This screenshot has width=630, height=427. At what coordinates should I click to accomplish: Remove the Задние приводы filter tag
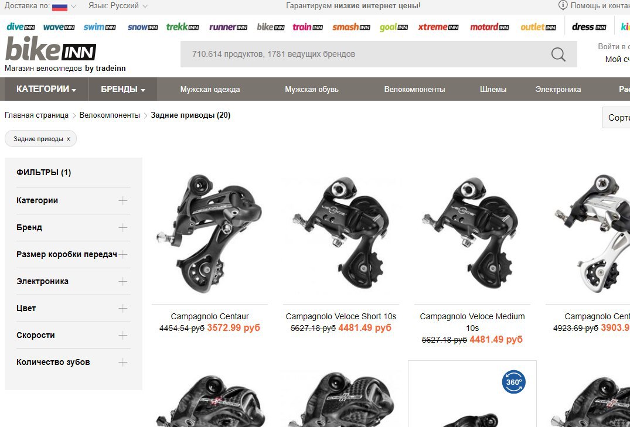click(x=69, y=139)
